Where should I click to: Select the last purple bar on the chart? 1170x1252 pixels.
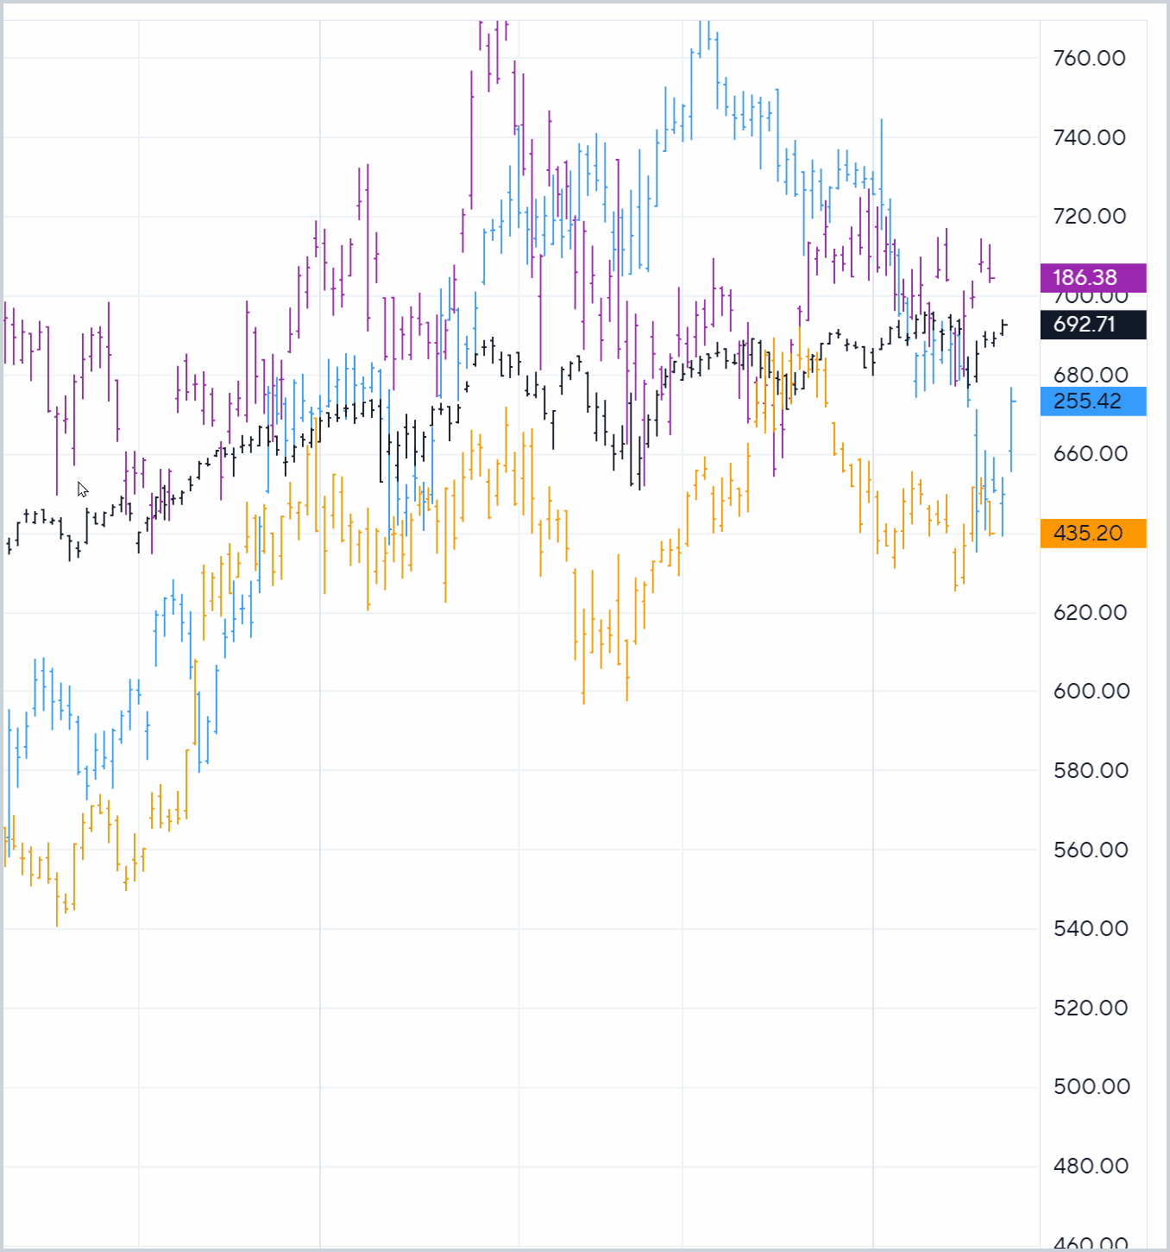pos(990,264)
